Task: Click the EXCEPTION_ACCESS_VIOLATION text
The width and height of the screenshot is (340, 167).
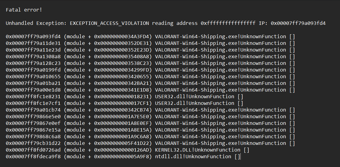Action: pos(109,23)
